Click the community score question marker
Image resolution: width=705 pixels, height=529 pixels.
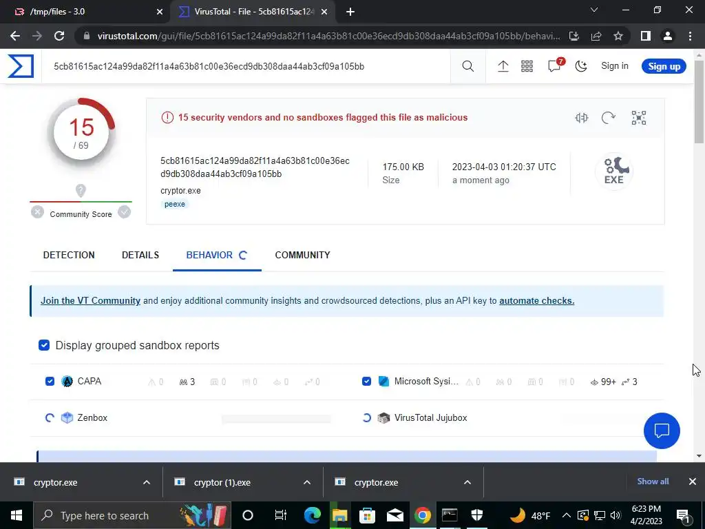click(x=81, y=191)
